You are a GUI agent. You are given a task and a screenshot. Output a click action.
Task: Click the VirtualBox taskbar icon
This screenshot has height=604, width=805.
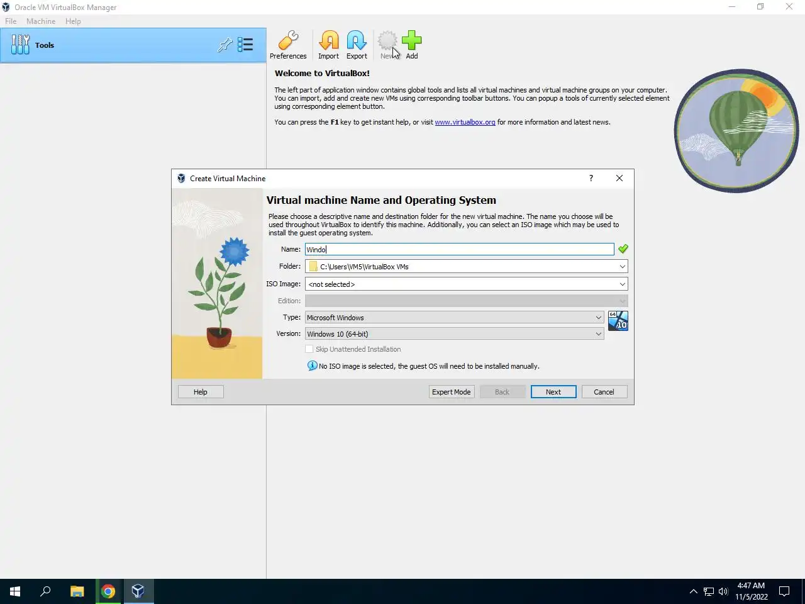(138, 591)
